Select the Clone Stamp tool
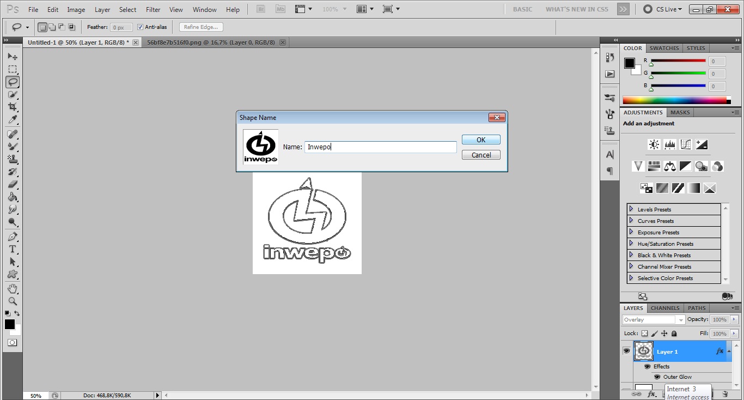 pyautogui.click(x=13, y=159)
